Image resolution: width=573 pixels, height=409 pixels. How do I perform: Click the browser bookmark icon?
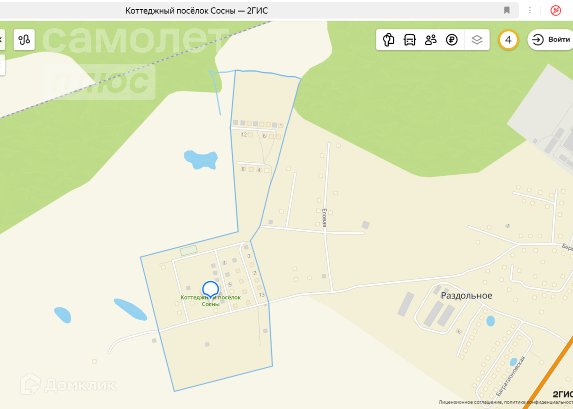pos(507,11)
